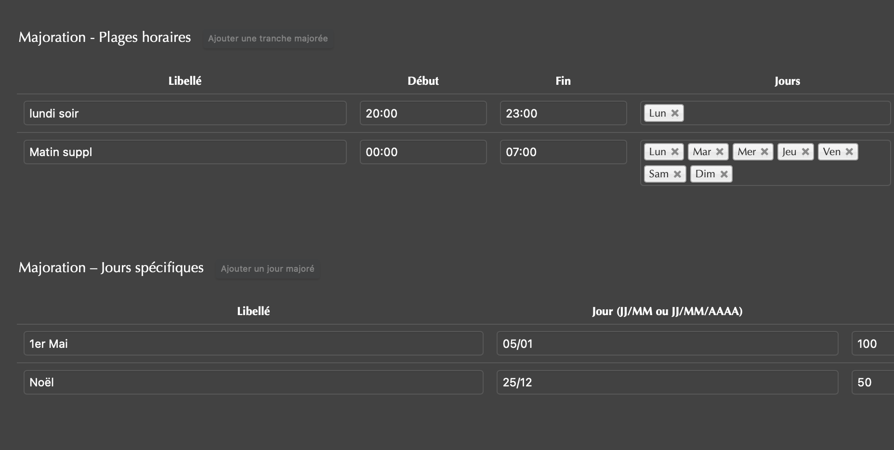The width and height of the screenshot is (894, 450).
Task: Remove the Mar day tag
Action: 720,152
